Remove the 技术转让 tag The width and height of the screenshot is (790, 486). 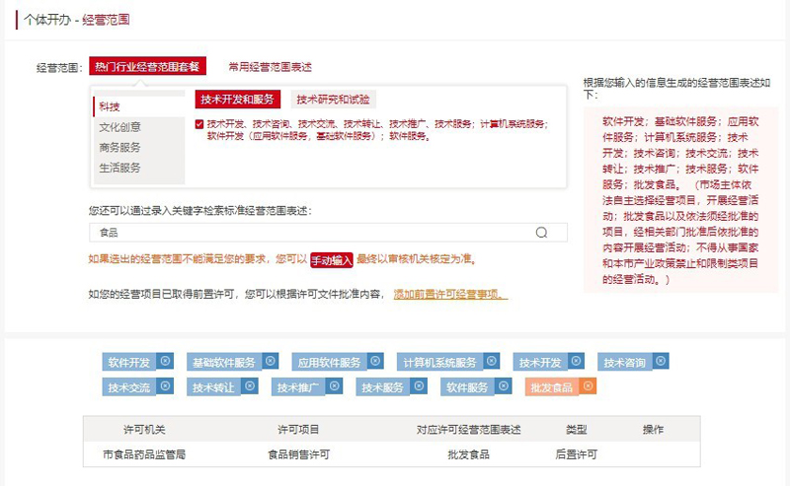point(250,386)
